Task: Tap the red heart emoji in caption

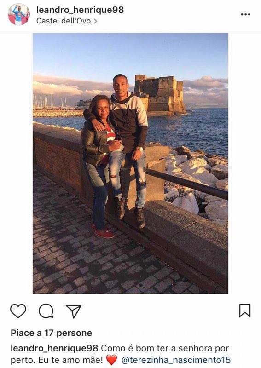Action: pyautogui.click(x=111, y=360)
